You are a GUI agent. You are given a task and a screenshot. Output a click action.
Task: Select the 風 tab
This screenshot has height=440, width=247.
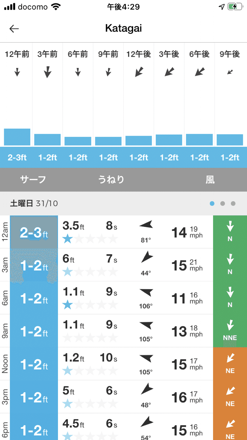coord(210,179)
